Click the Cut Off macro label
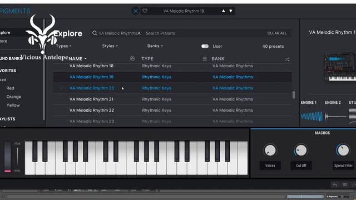This screenshot has width=356, height=200. [301, 166]
